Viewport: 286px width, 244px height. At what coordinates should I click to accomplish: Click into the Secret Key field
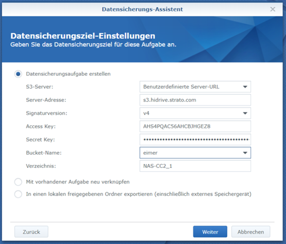tap(195, 140)
